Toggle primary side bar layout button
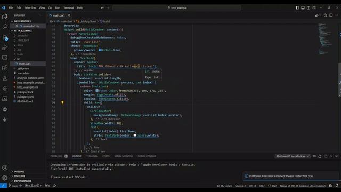This screenshot has height=192, width=341. tap(297, 7)
